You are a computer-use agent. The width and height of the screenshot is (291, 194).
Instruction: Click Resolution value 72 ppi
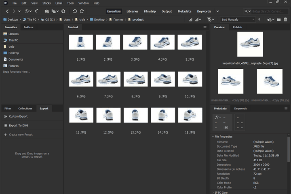point(257,174)
